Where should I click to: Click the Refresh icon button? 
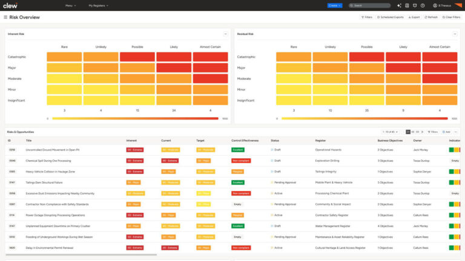pos(430,17)
